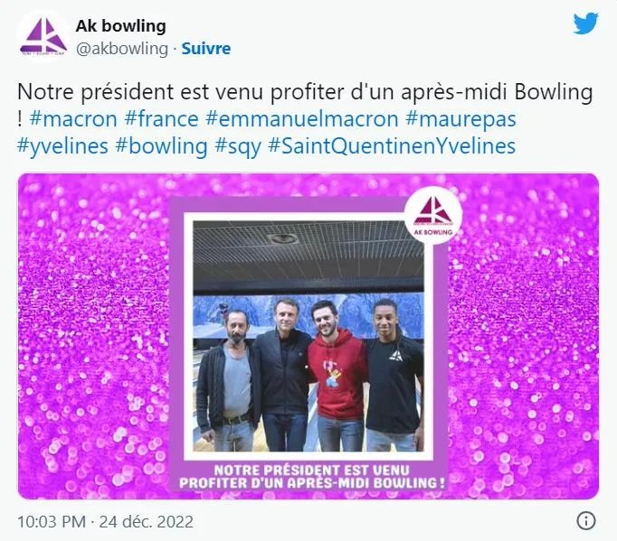The image size is (617, 541).
Task: Open the #sqy hashtag
Action: [238, 146]
